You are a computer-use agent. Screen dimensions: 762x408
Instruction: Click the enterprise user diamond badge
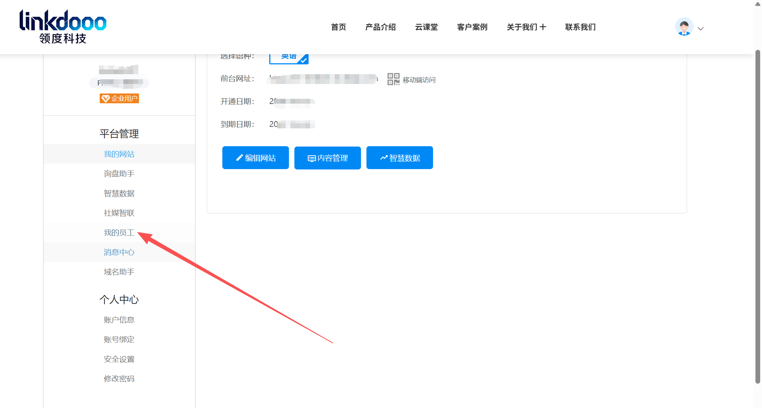pos(119,98)
